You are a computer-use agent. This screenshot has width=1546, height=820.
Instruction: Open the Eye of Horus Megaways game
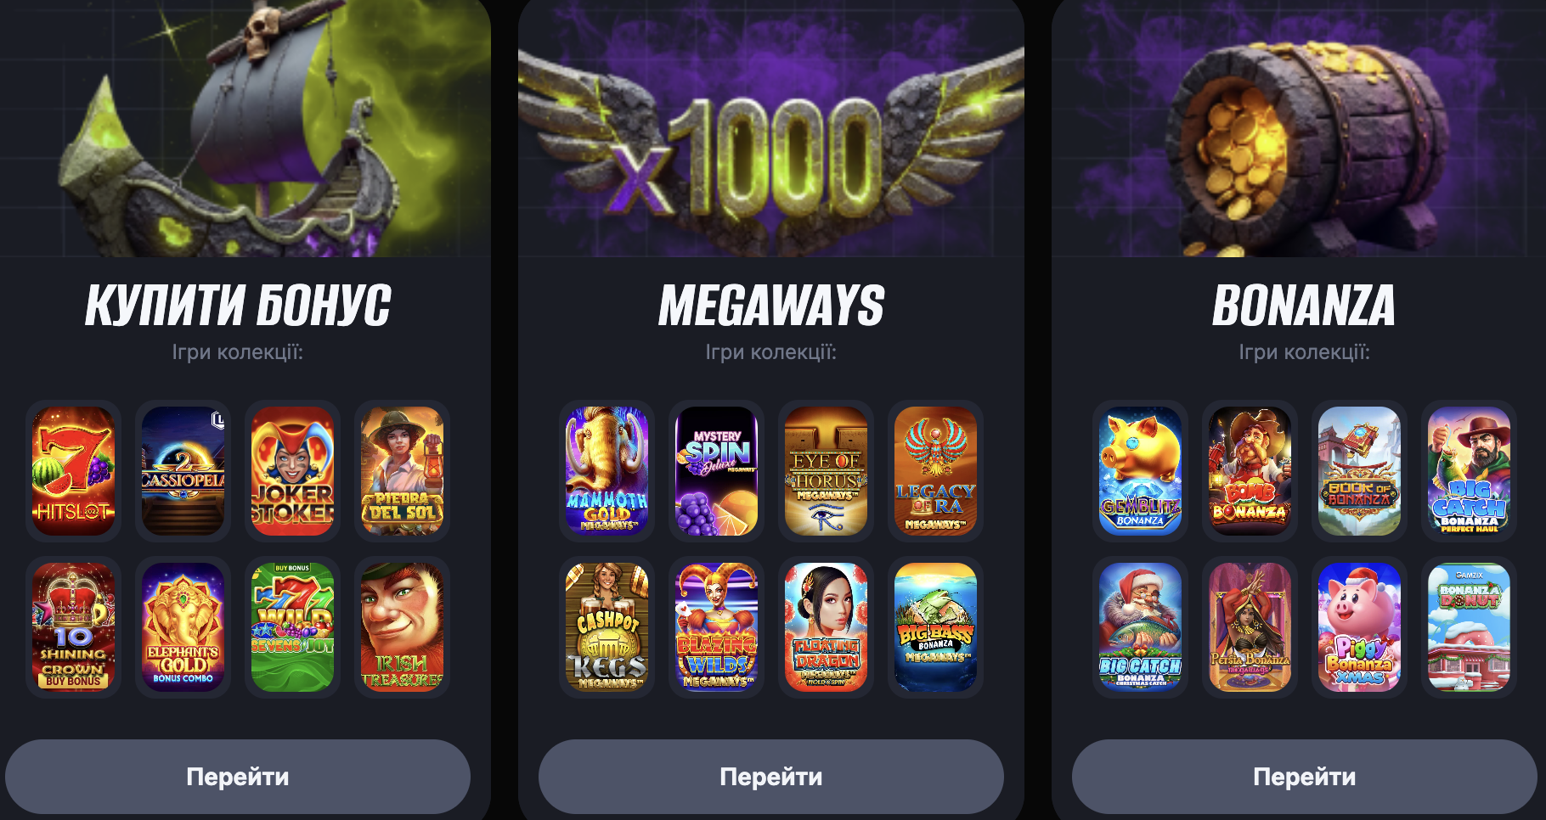tap(826, 471)
